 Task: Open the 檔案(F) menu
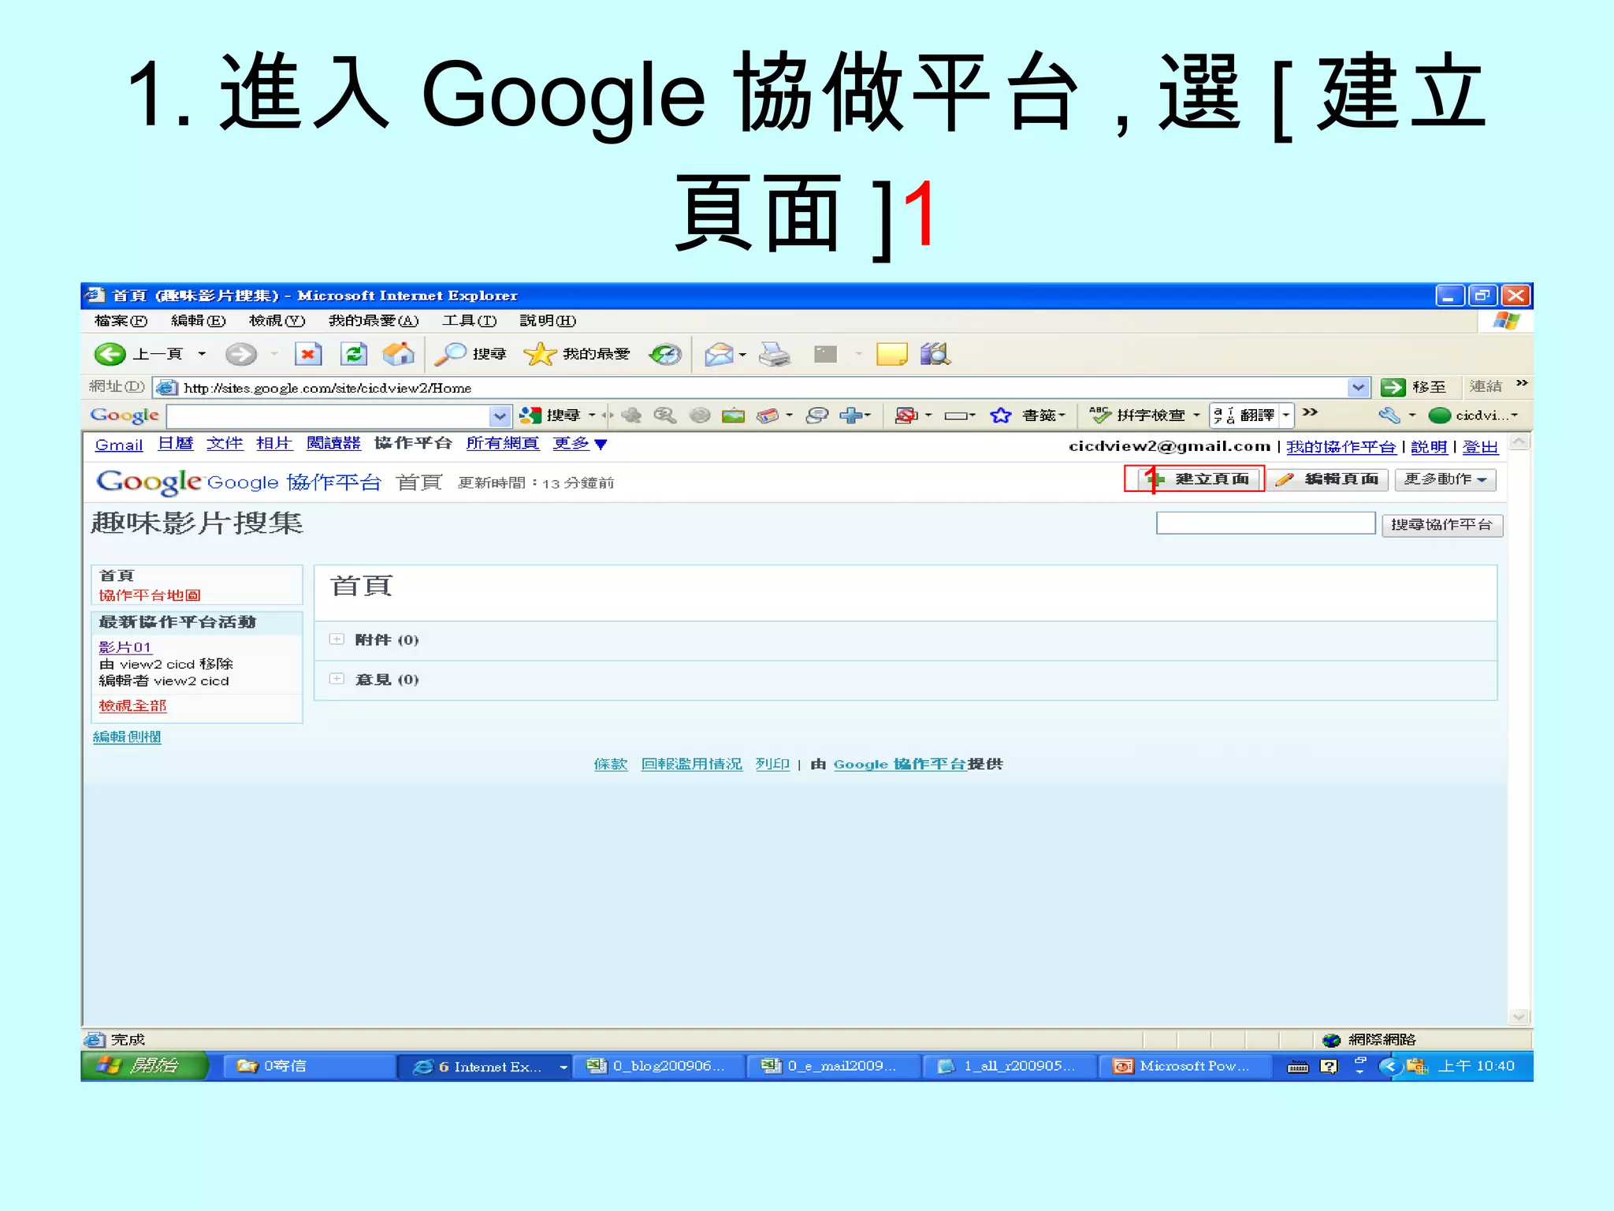coord(121,320)
